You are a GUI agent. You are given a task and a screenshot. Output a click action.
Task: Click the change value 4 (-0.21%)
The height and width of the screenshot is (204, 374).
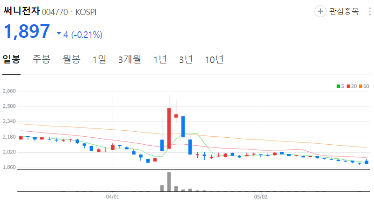pos(83,35)
